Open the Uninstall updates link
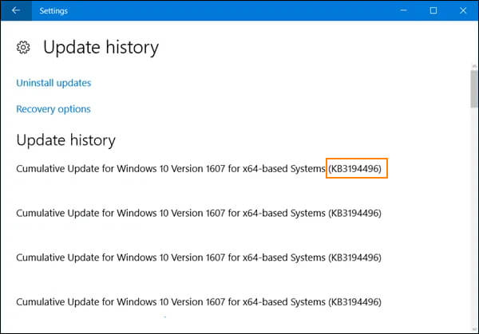The height and width of the screenshot is (334, 479). [x=53, y=83]
